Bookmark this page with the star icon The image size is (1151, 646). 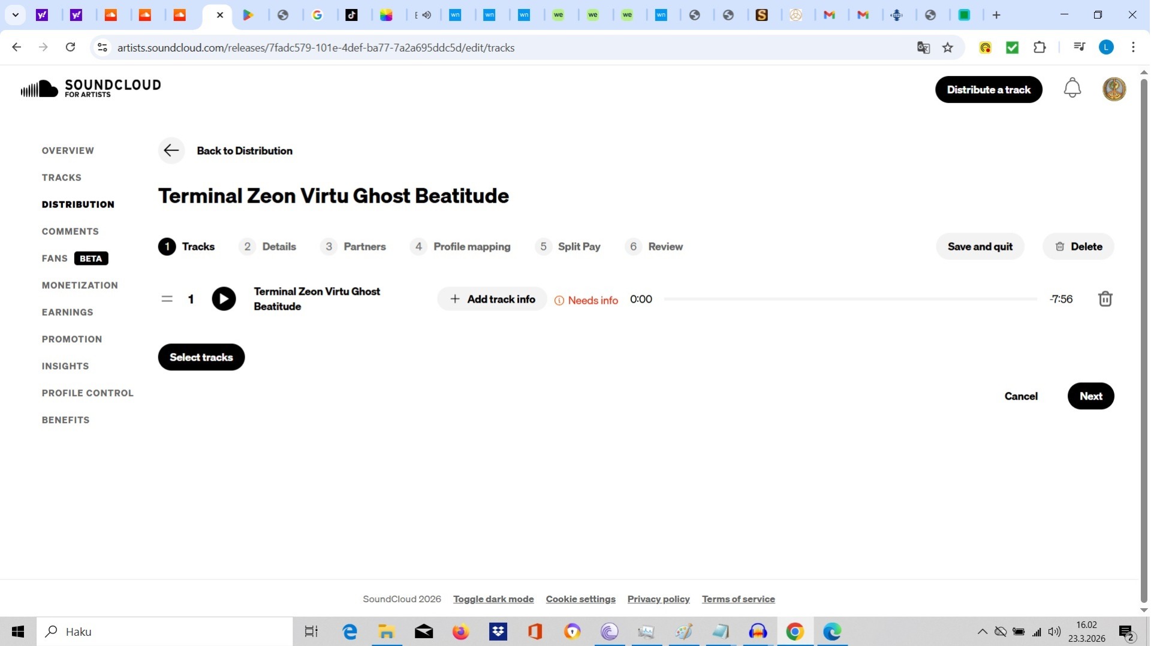pos(948,48)
